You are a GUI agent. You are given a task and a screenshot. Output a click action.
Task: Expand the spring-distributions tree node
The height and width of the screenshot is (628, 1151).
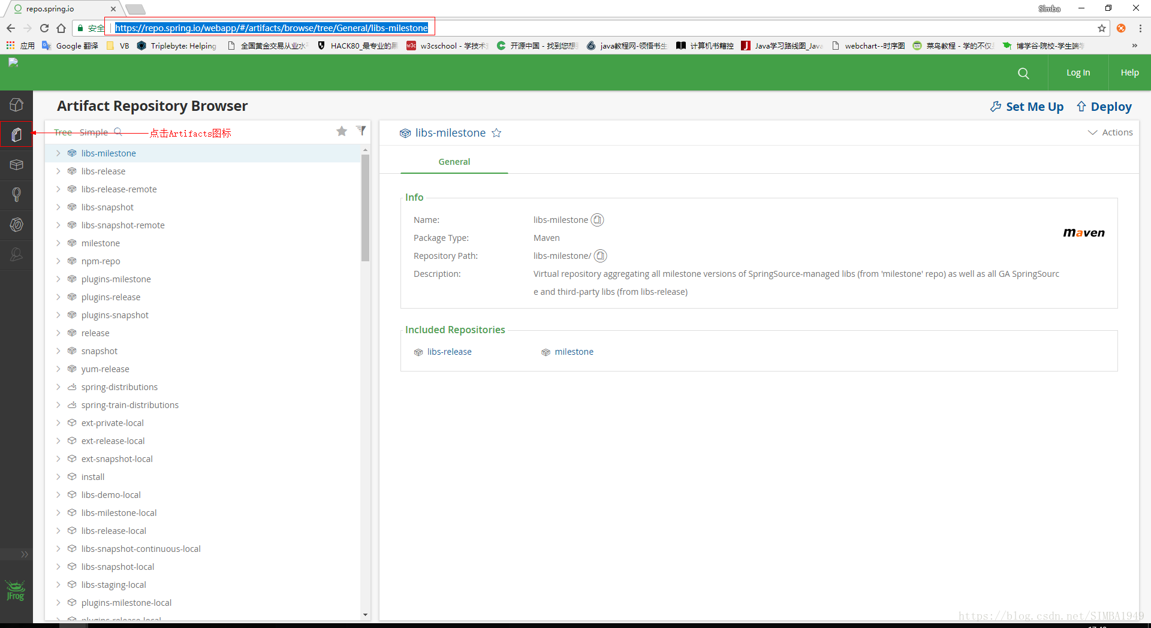click(58, 387)
